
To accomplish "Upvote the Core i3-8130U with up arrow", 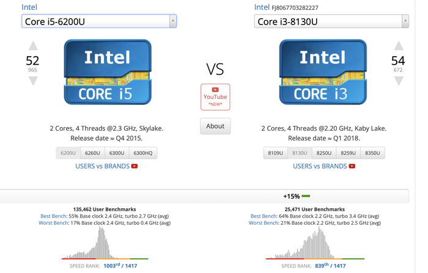I will (x=398, y=46).
